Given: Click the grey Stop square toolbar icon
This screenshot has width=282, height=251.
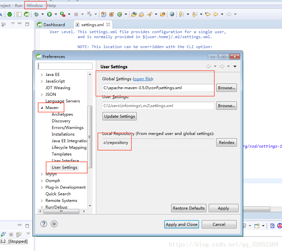Looking at the screenshot, I should point(76,14).
